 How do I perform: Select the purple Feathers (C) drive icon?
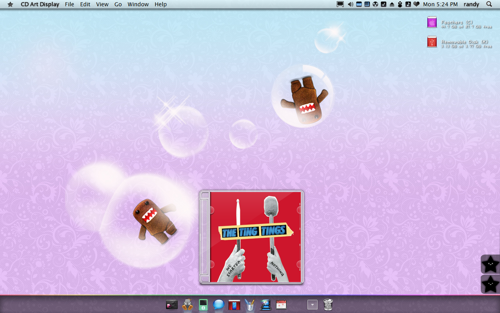coord(432,22)
